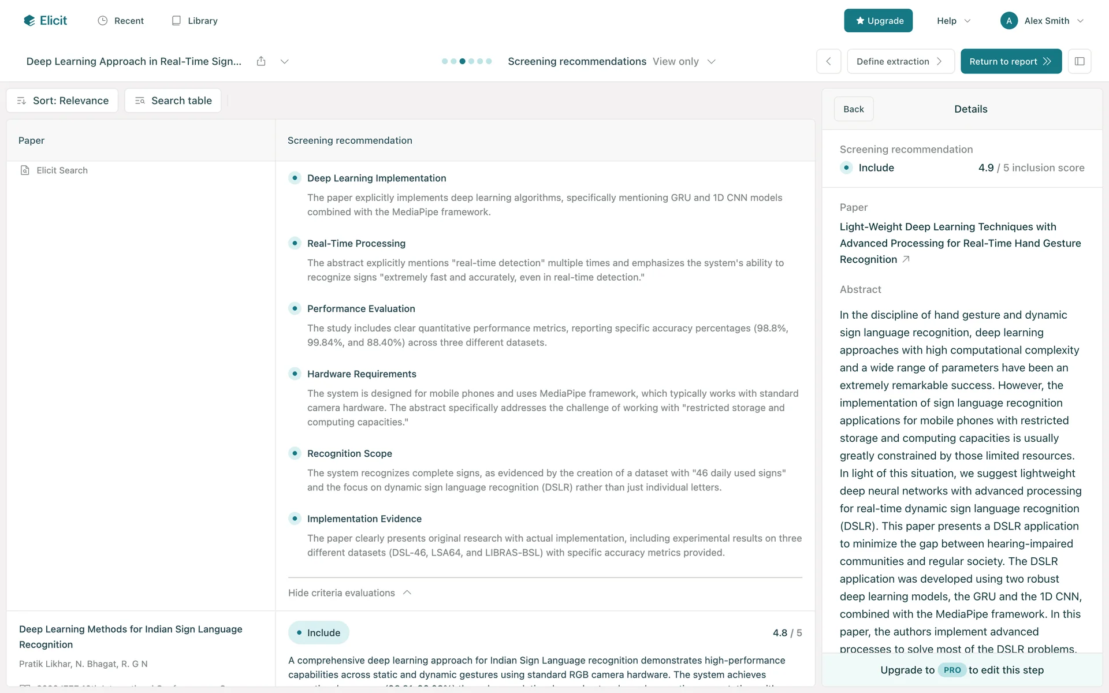The height and width of the screenshot is (693, 1109).
Task: Open Library via the book icon
Action: click(176, 21)
